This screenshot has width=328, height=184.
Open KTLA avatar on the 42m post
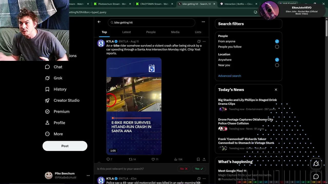[x=101, y=180]
